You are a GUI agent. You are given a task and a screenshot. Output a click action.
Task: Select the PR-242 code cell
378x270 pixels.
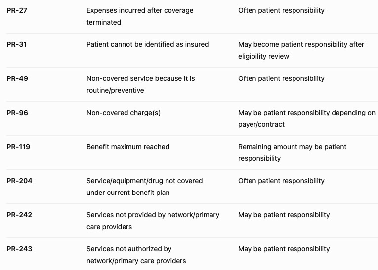click(x=19, y=215)
